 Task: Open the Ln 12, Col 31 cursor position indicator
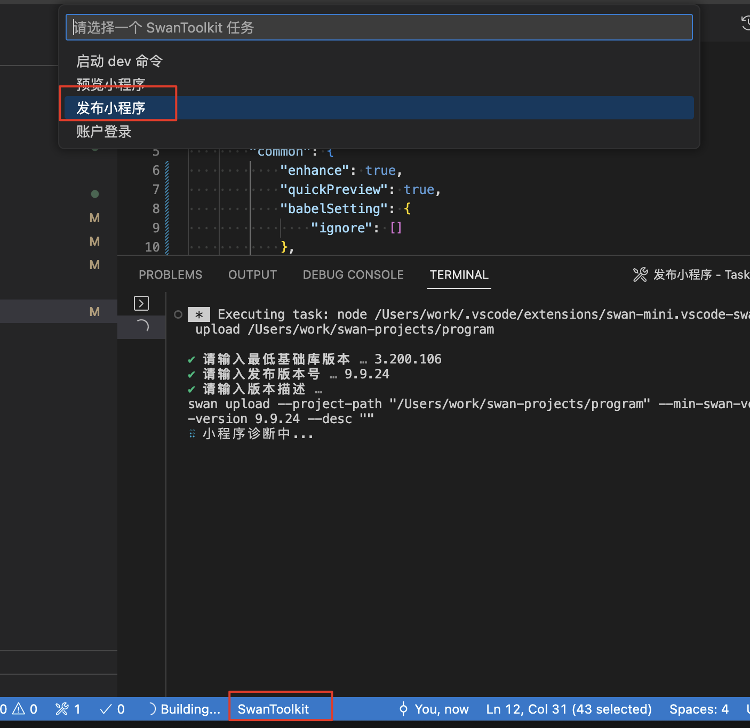pos(569,709)
